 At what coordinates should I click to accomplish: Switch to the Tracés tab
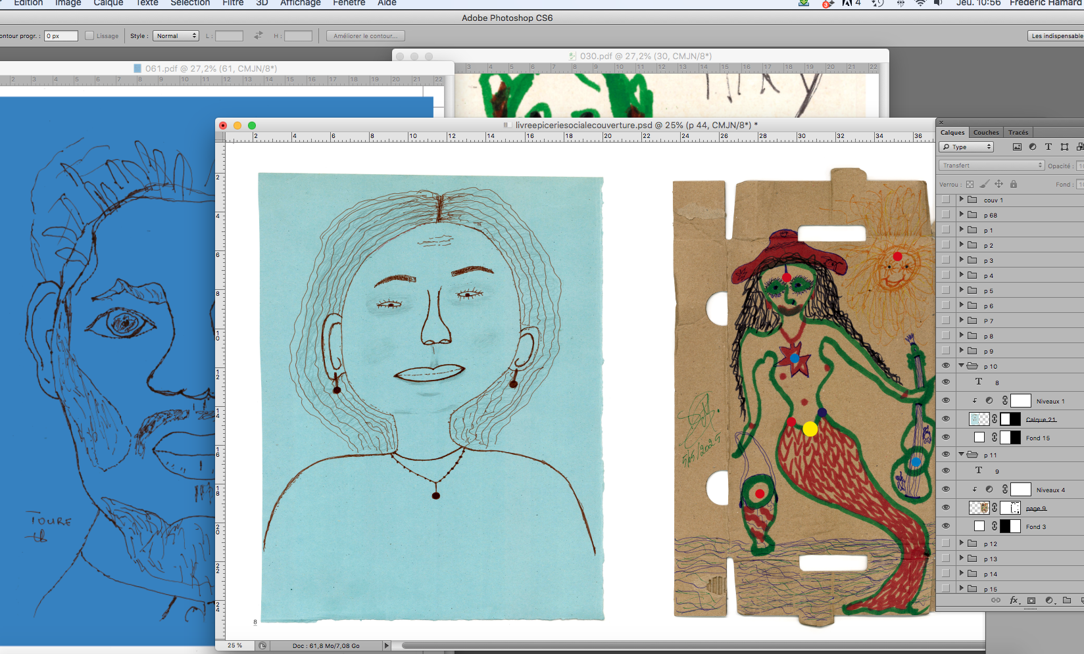pos(1018,132)
